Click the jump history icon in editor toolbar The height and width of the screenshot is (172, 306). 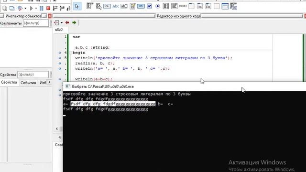click(56, 22)
